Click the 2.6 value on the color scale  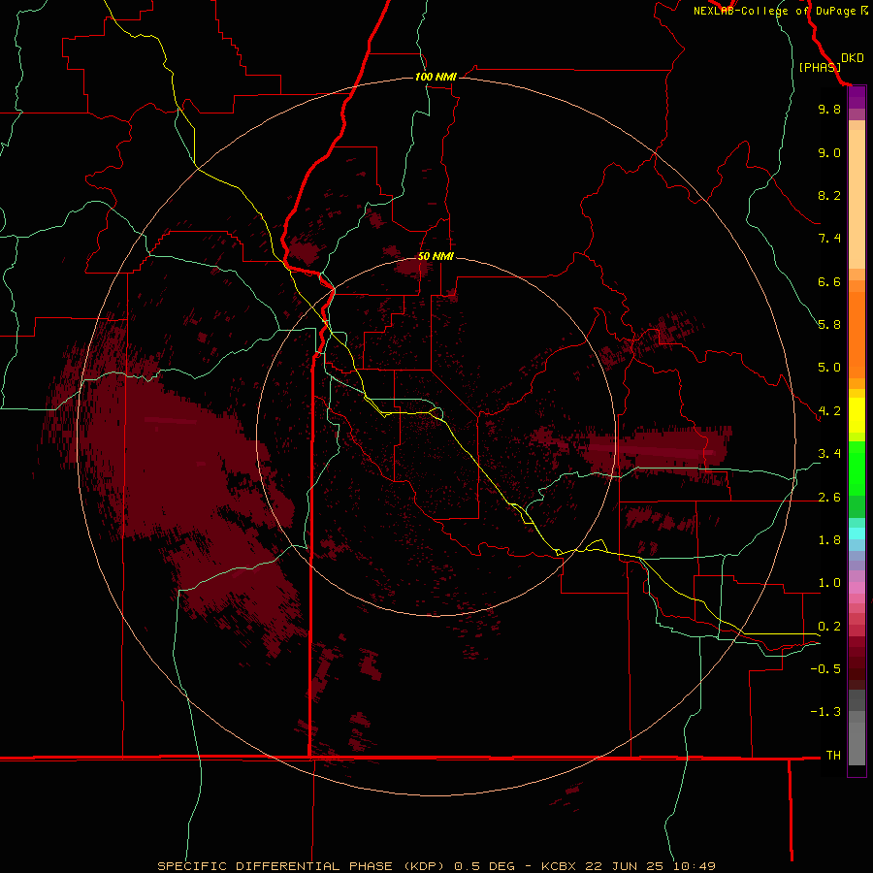click(829, 498)
